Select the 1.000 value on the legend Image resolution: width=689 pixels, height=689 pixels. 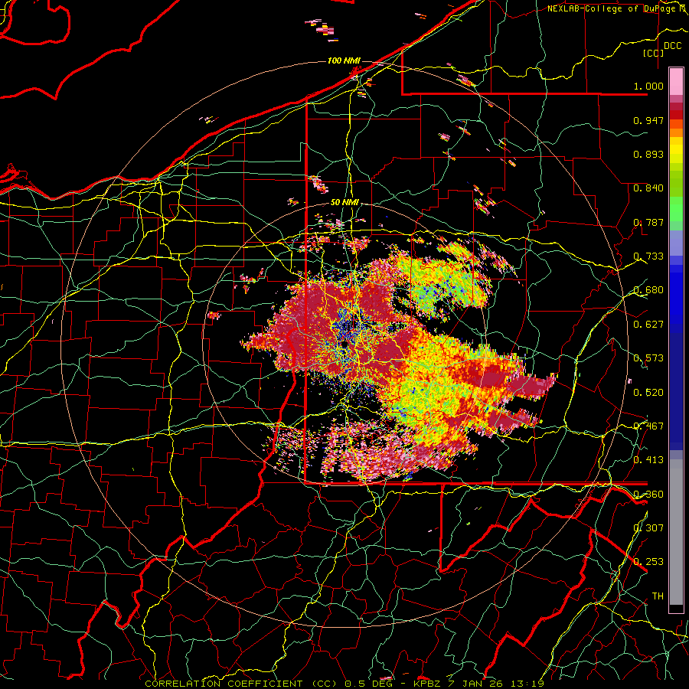tap(648, 86)
